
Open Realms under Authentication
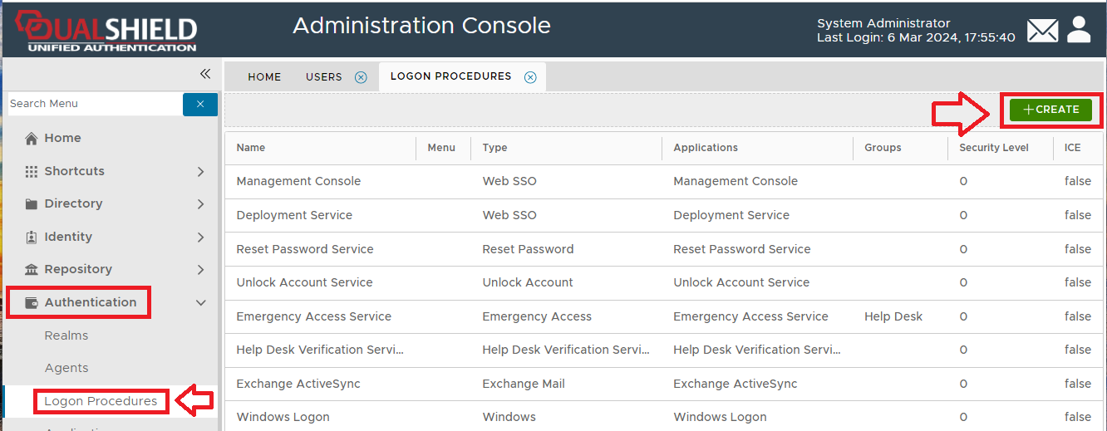(x=66, y=335)
